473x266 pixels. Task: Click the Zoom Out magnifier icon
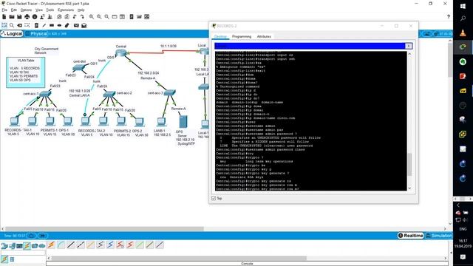[x=106, y=17]
